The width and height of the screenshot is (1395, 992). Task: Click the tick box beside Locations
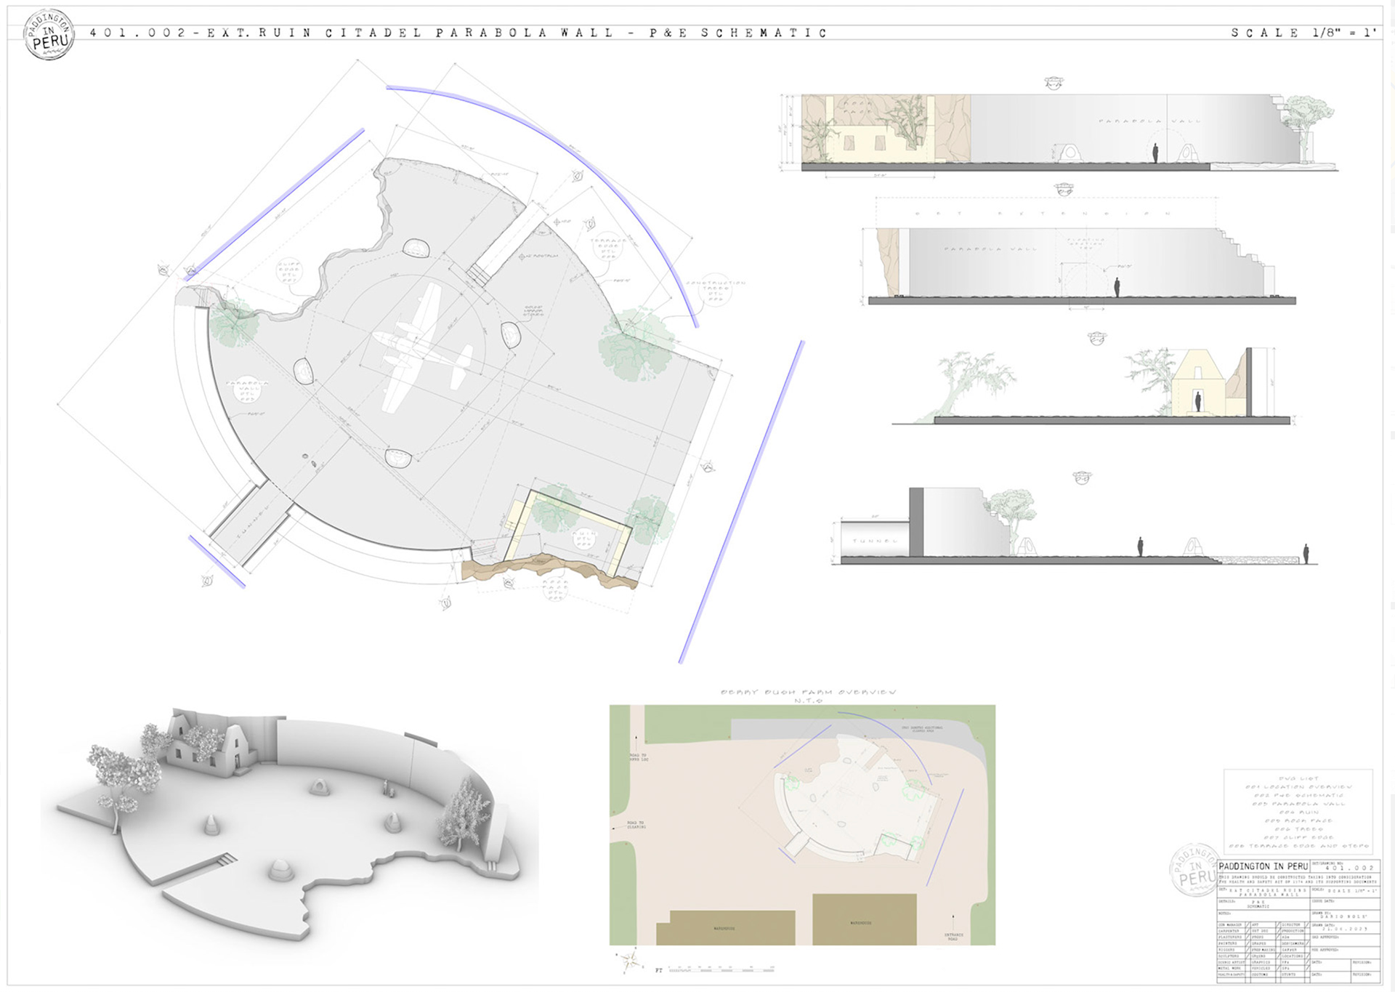tap(1307, 956)
